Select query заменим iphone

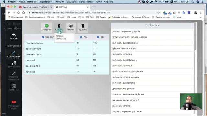[x=152, y=106]
